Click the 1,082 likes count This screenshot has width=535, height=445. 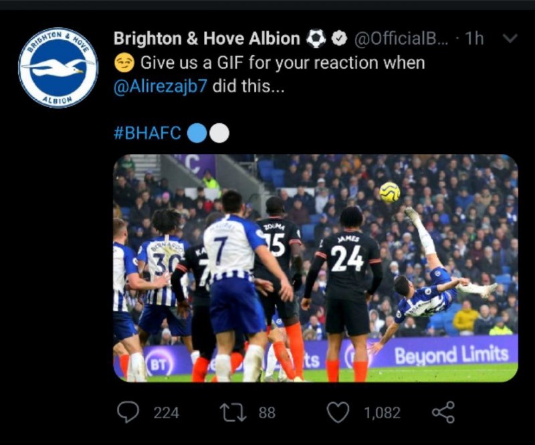pos(382,413)
